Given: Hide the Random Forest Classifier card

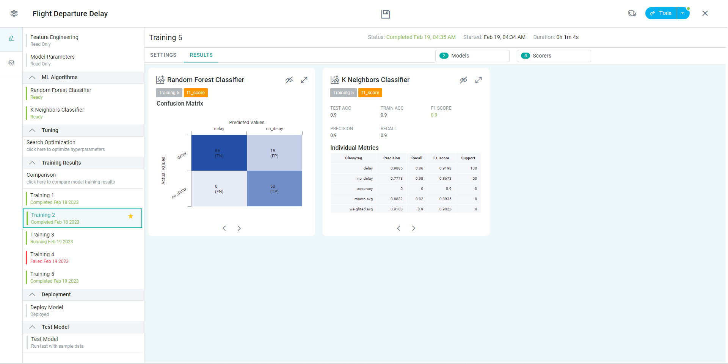Looking at the screenshot, I should point(289,80).
